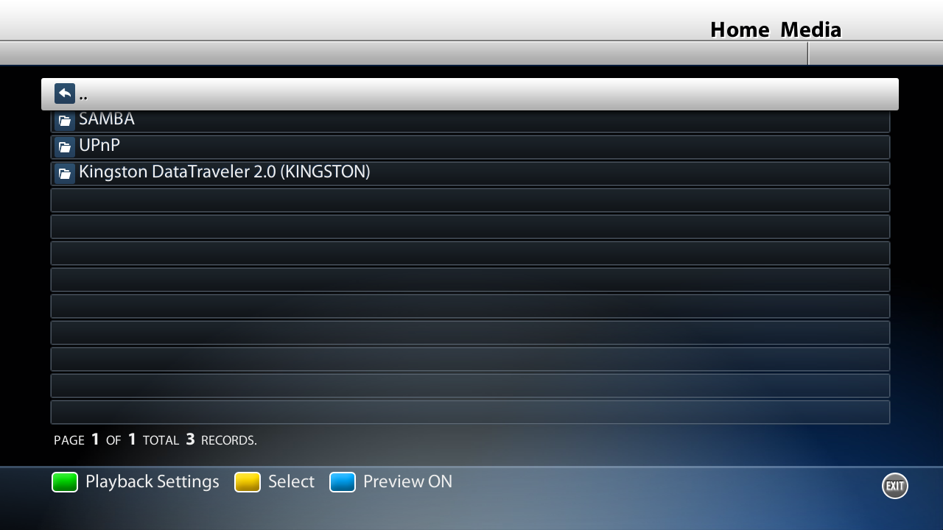Viewport: 943px width, 530px height.
Task: Toggle Preview ON label
Action: click(407, 481)
